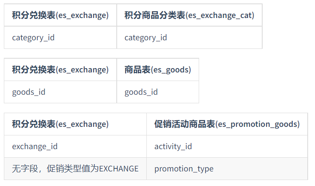This screenshot has width=315, height=186.
Task: Click es_exchange_cat text in first table header
Action: pyautogui.click(x=220, y=15)
